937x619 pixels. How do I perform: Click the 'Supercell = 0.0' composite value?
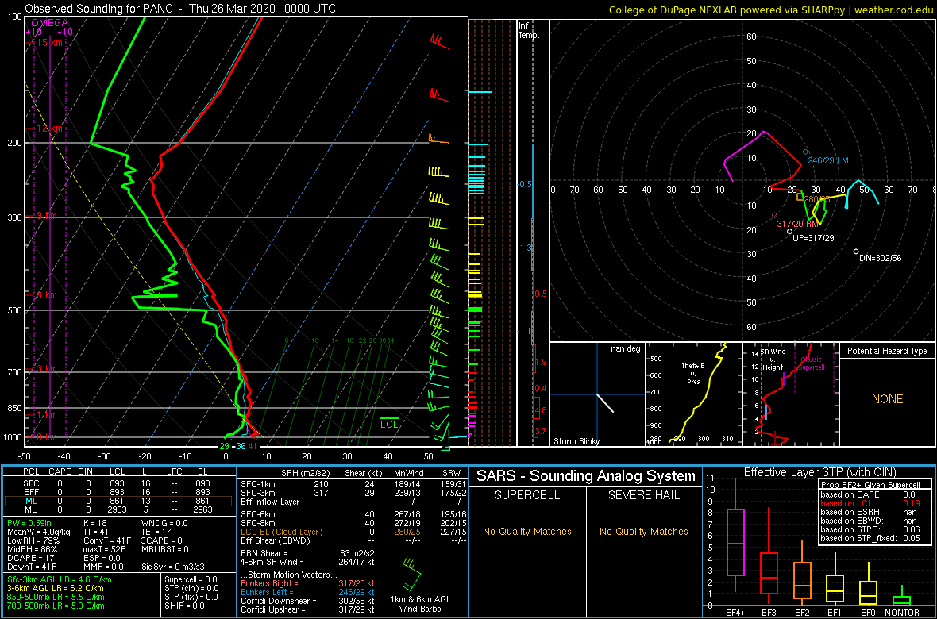191,579
